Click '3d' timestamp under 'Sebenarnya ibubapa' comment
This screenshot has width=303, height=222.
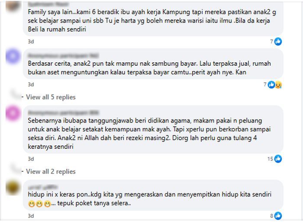[x=31, y=159]
